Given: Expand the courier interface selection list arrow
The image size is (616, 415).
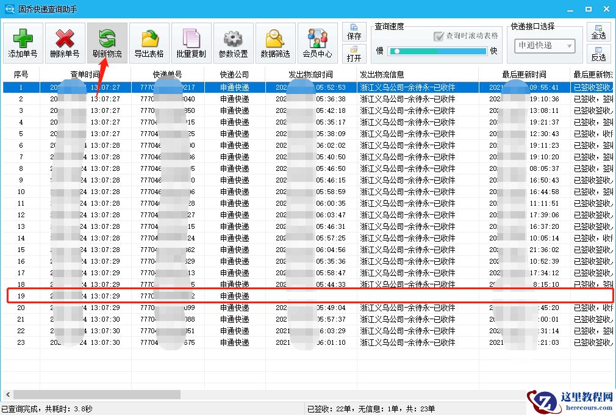Looking at the screenshot, I should pos(568,46).
